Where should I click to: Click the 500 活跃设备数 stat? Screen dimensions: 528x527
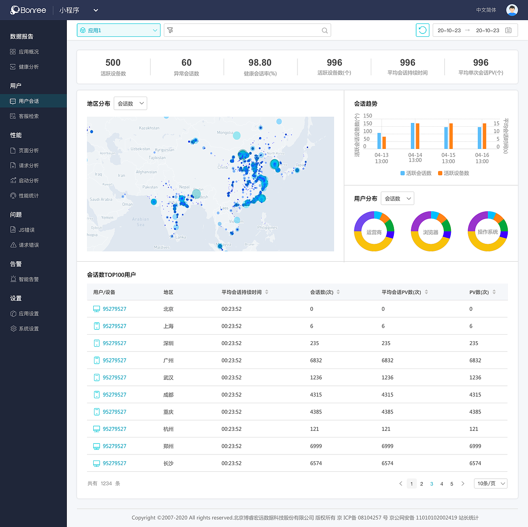pyautogui.click(x=113, y=67)
